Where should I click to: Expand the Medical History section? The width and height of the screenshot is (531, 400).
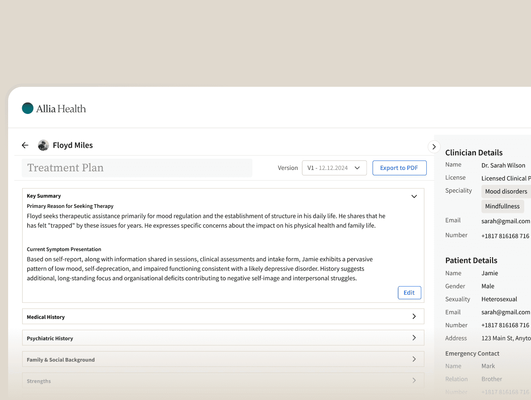[223, 316]
